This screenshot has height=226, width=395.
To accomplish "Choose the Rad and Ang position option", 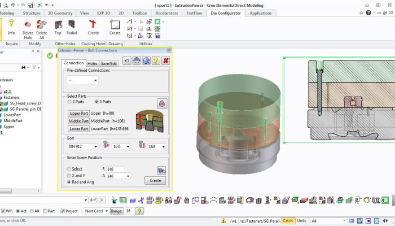I will point(69,182).
